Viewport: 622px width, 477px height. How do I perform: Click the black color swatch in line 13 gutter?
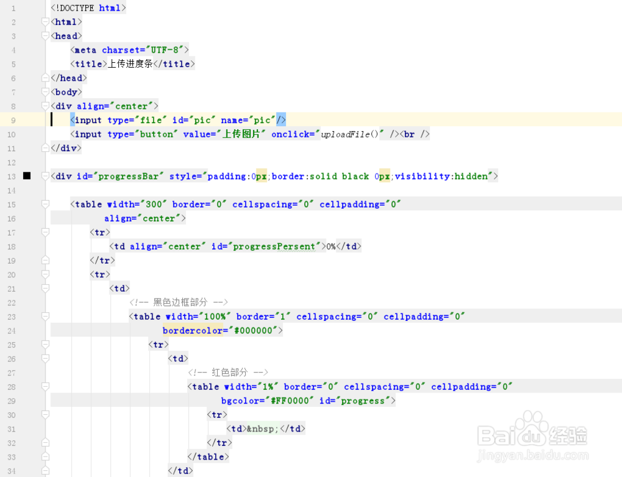pos(27,175)
